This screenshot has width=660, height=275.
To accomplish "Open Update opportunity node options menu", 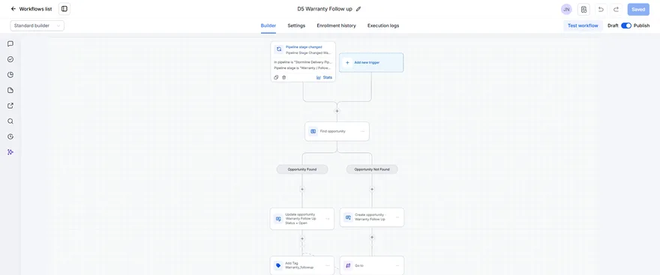I will [x=328, y=219].
